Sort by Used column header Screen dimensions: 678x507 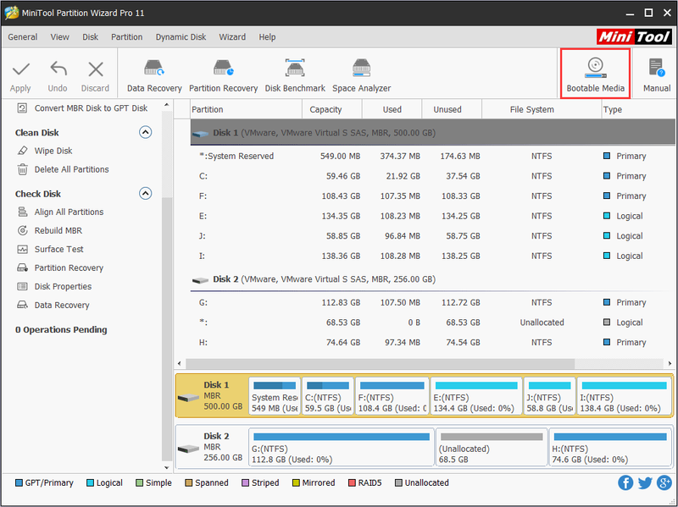click(392, 110)
